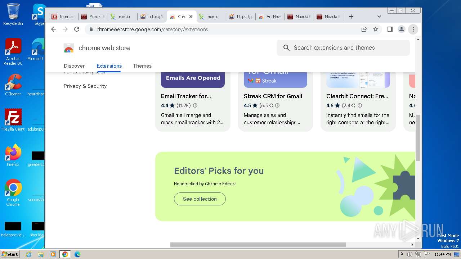Switch to the Themes tab

point(142,66)
